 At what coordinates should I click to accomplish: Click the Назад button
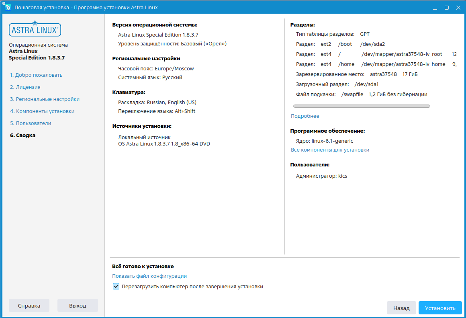click(401, 308)
